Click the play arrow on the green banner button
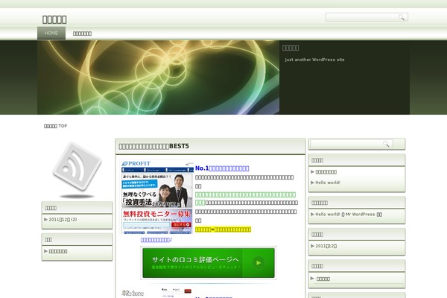The image size is (447, 298). tap(259, 263)
